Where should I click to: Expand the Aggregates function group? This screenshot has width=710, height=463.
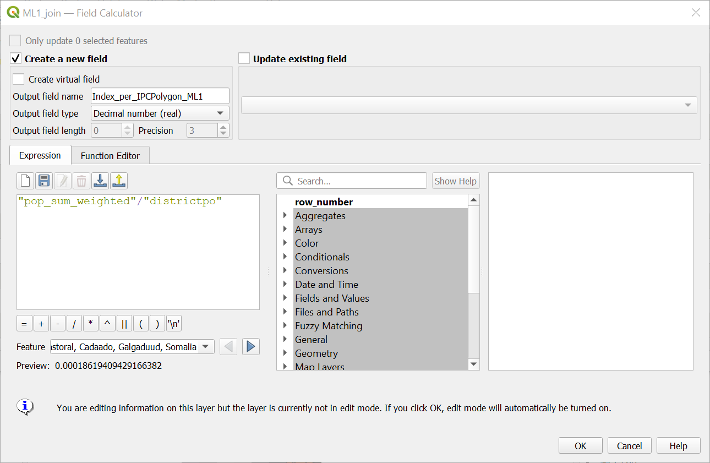[285, 216]
